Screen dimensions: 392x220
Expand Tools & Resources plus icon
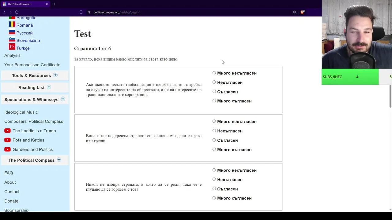point(55,75)
